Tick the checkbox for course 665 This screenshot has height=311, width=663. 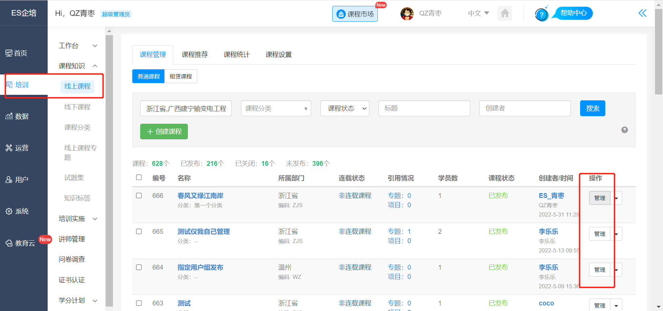pos(139,232)
